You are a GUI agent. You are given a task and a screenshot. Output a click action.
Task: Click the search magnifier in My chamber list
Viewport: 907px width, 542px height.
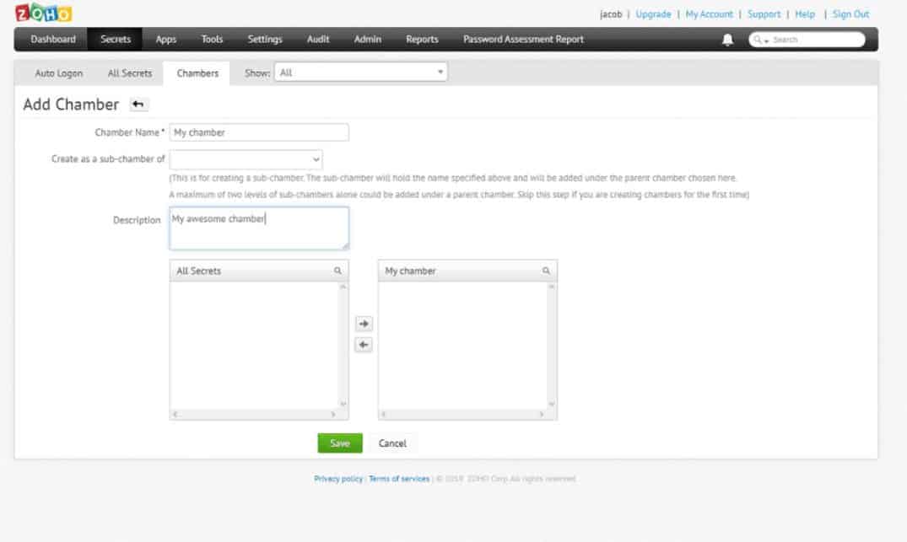tap(546, 271)
